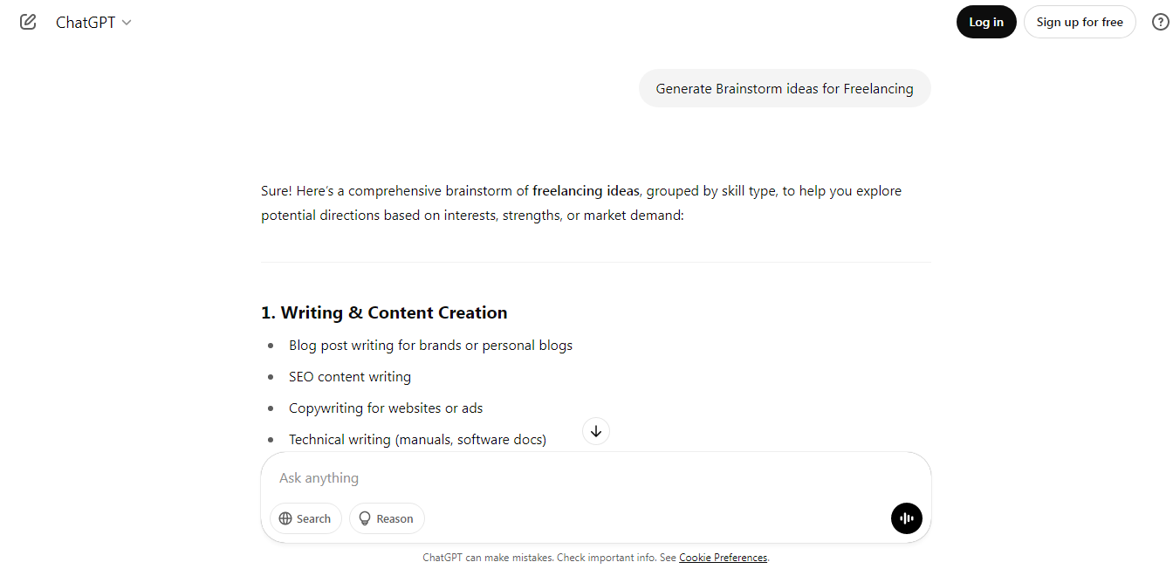Screen dimensions: 1173x569
Task: Click Sign up for free
Action: pos(1079,22)
